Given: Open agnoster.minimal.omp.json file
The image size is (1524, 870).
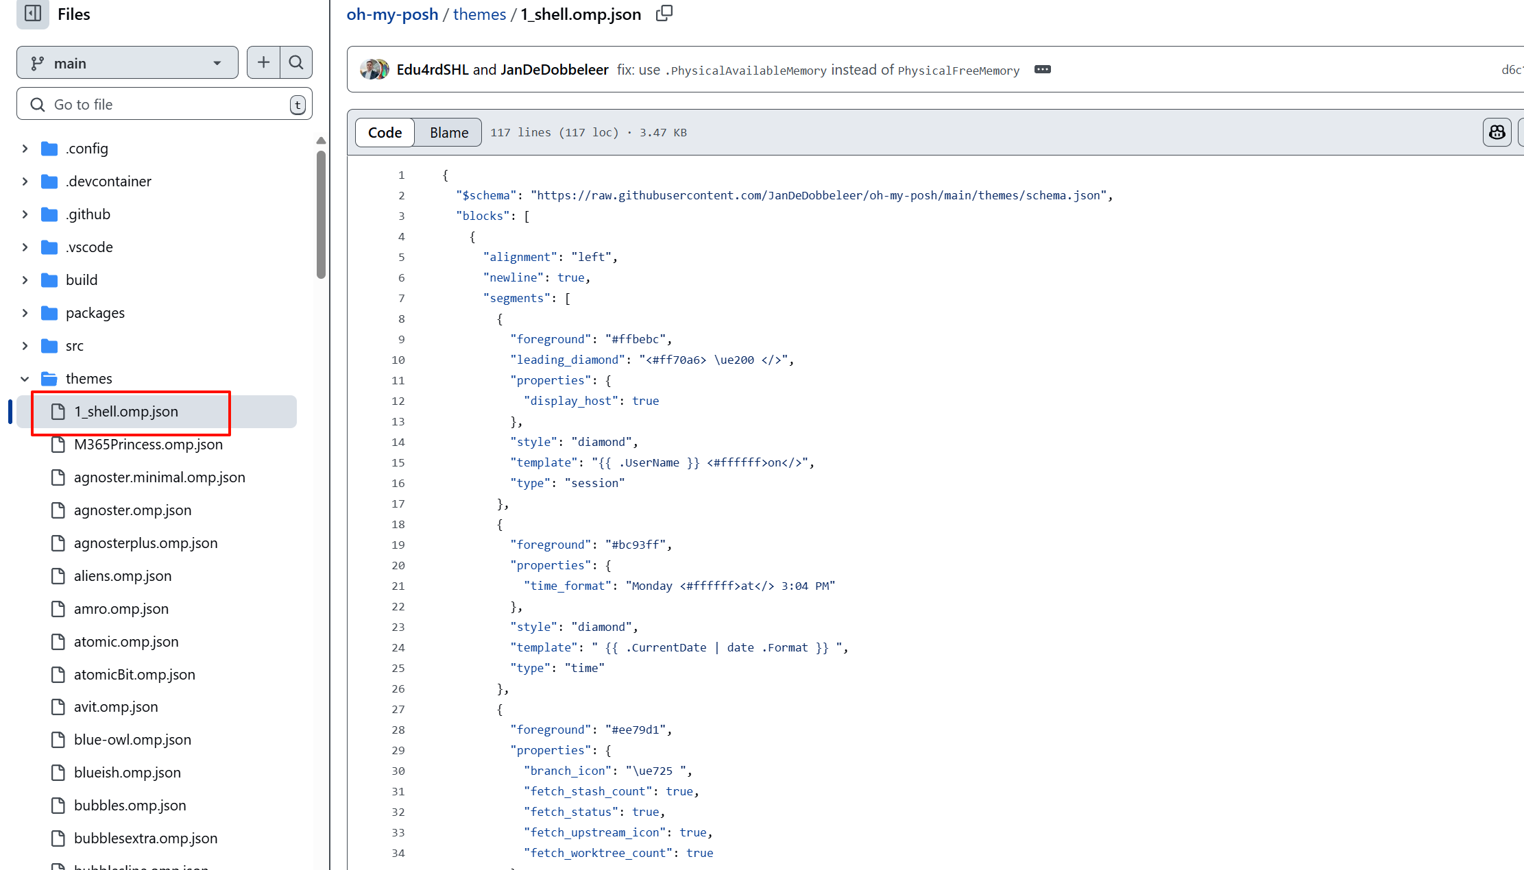Looking at the screenshot, I should pyautogui.click(x=160, y=477).
